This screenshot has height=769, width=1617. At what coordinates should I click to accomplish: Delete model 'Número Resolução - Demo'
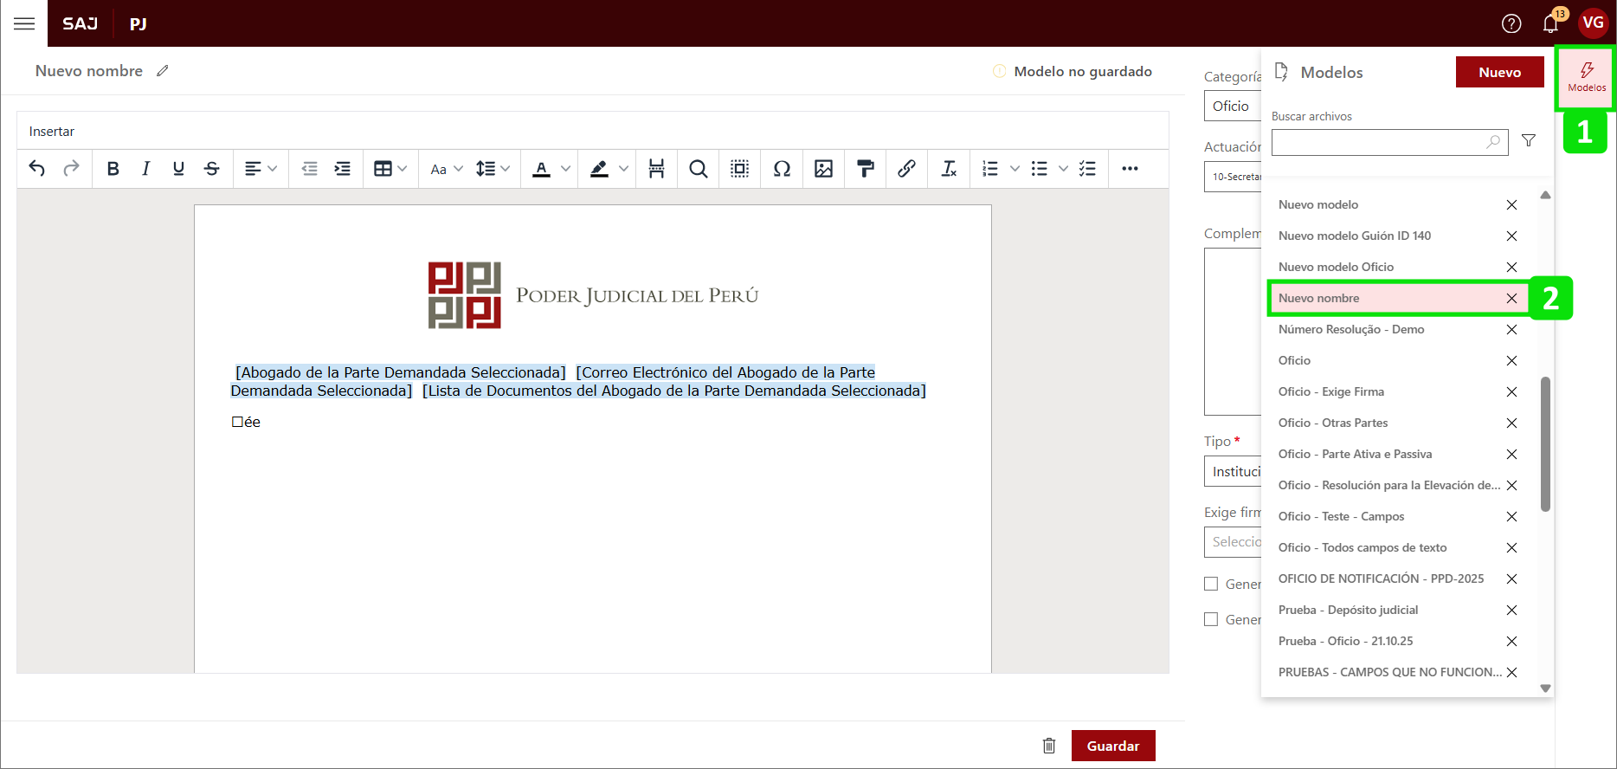1511,329
